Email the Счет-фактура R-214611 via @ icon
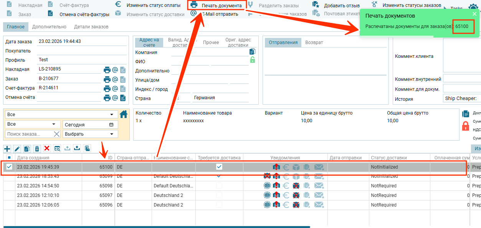 point(115,89)
